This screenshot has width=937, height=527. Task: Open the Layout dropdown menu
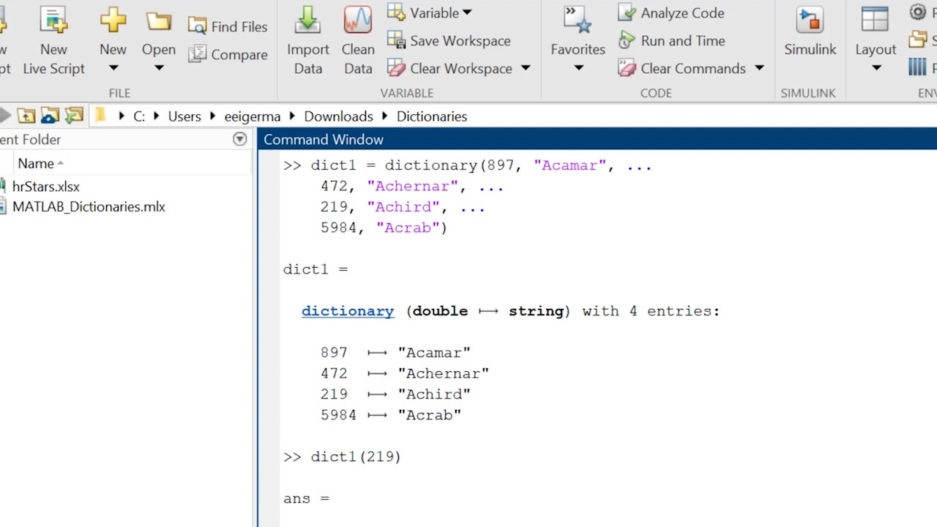pyautogui.click(x=876, y=69)
